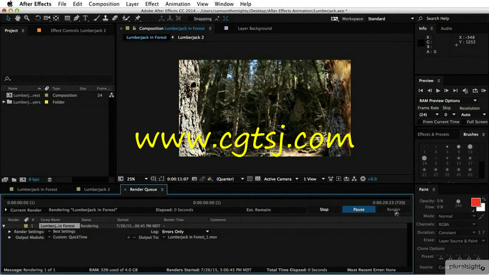
Task: Toggle viewer lock icon on Composition tab
Action: pyautogui.click(x=134, y=28)
